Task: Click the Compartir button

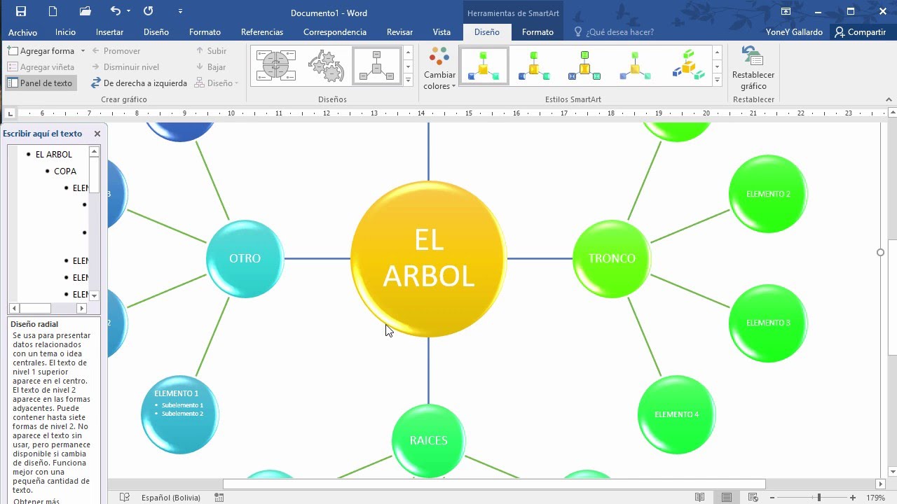Action: click(860, 32)
